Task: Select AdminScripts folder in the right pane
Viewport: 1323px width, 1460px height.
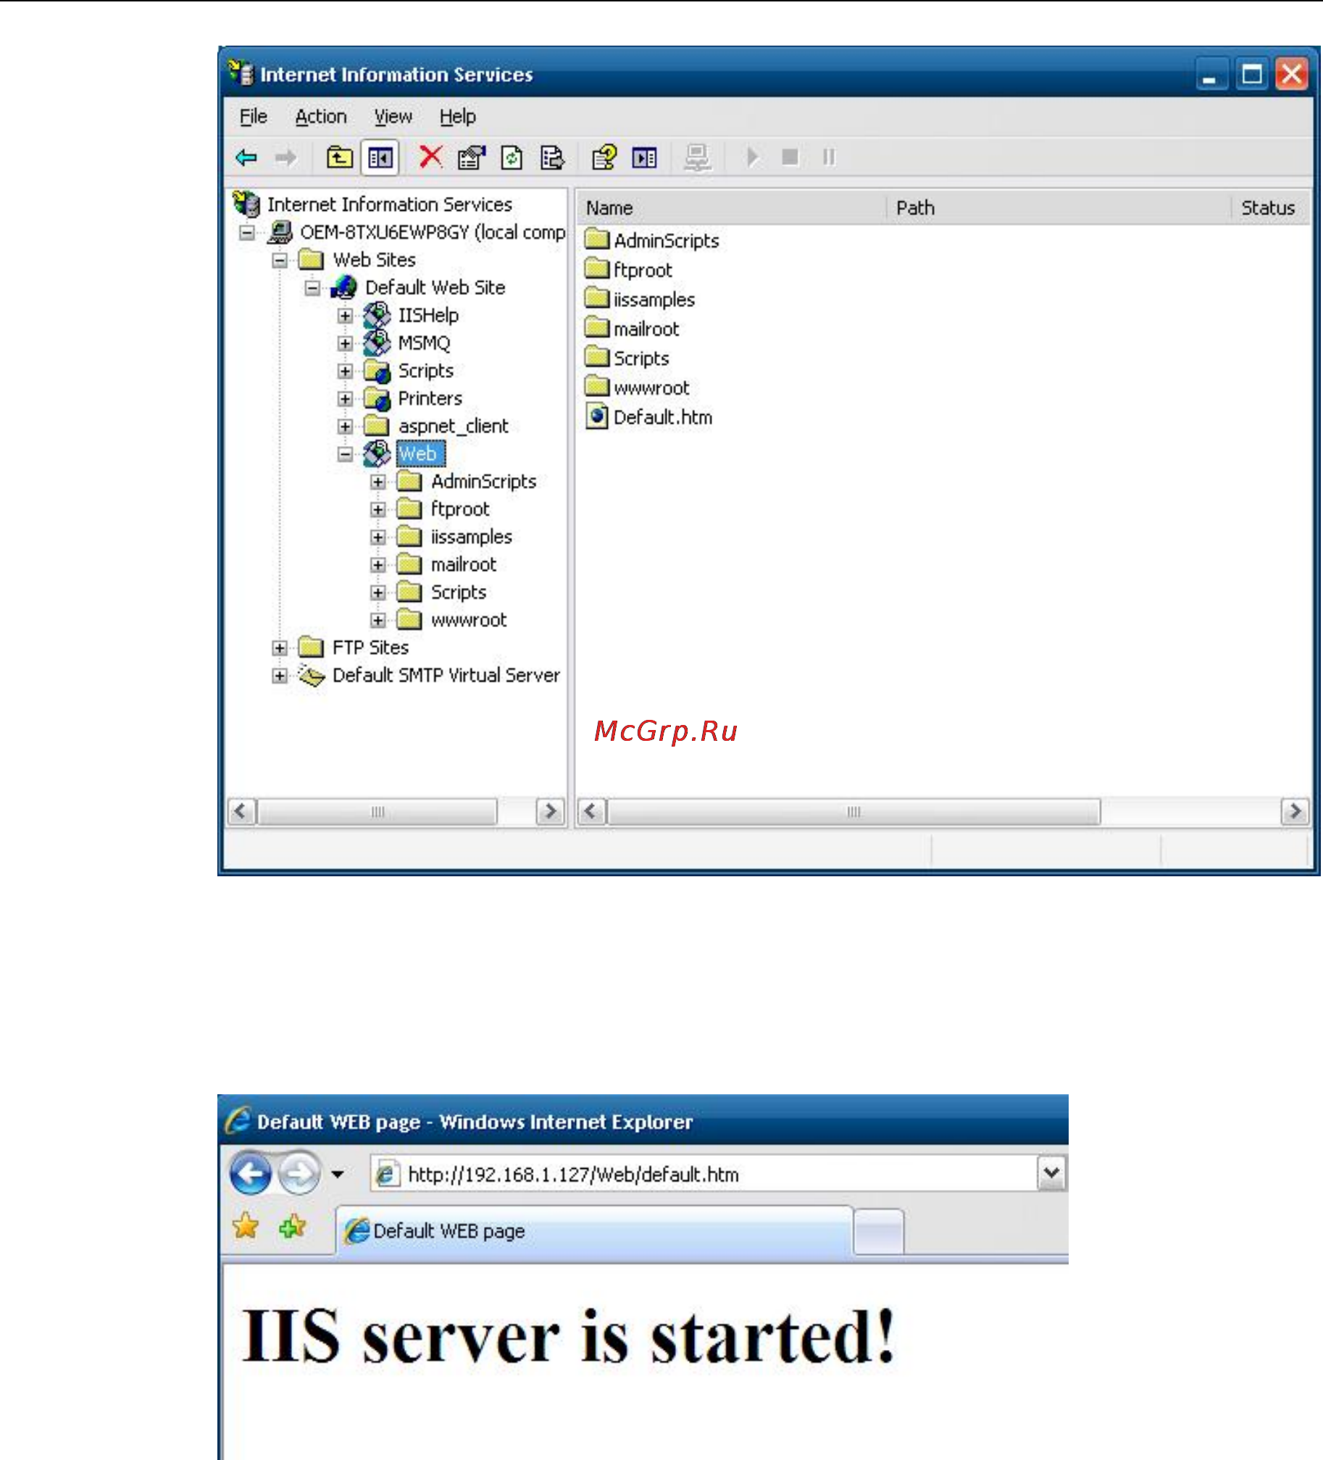Action: pos(652,240)
